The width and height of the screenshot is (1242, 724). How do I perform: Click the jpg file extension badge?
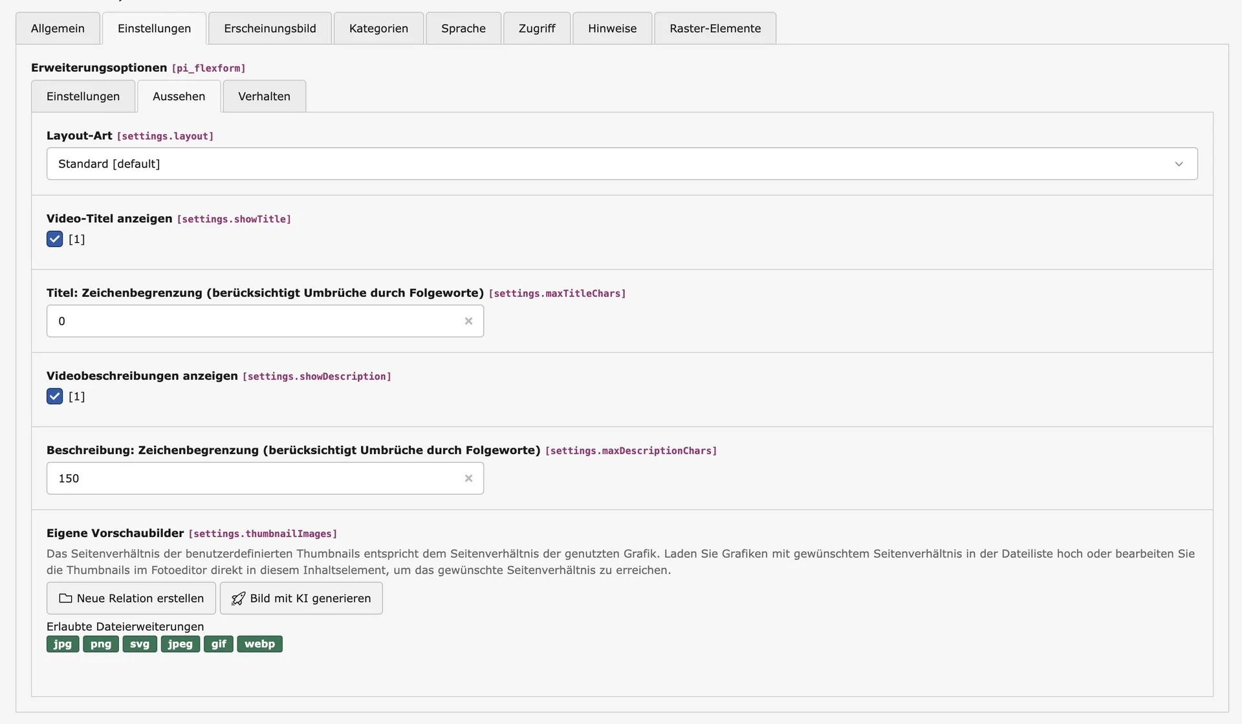pyautogui.click(x=62, y=644)
